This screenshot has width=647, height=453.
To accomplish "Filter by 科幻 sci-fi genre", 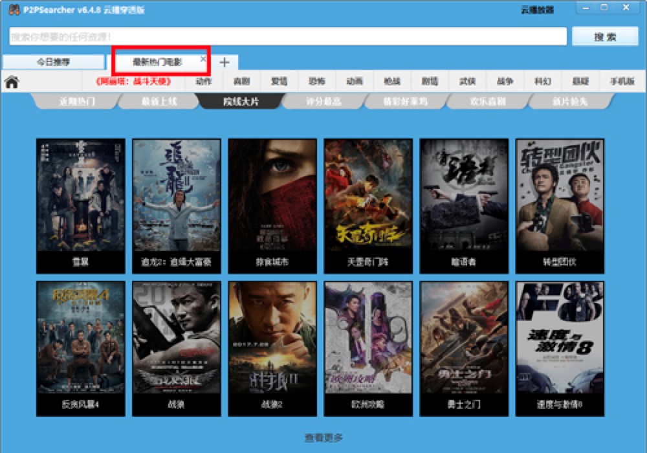I will click(x=543, y=82).
